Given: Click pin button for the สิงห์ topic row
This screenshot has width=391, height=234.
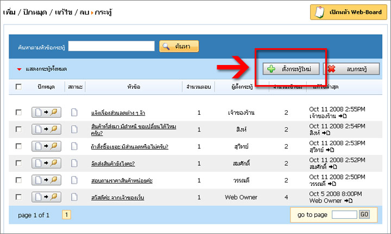Looking at the screenshot, I should 46,129.
